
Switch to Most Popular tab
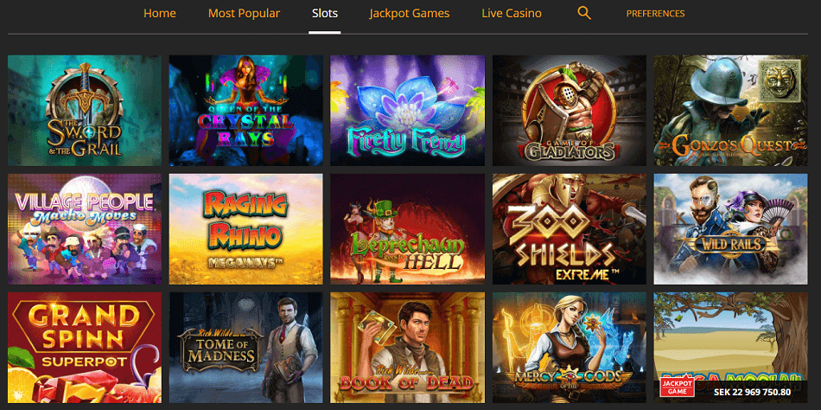(x=244, y=14)
